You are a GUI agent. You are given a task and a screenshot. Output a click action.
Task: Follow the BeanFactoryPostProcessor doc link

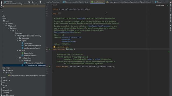(x=99, y=26)
